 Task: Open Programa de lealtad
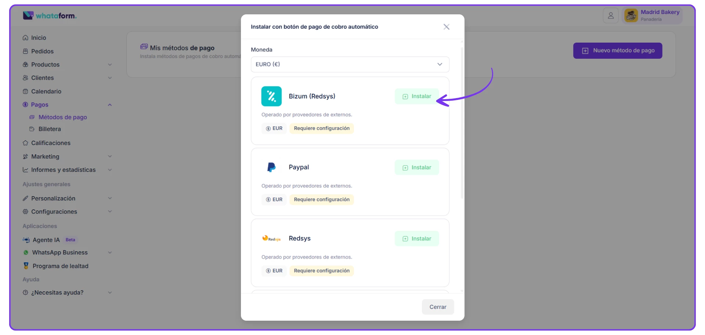click(60, 266)
